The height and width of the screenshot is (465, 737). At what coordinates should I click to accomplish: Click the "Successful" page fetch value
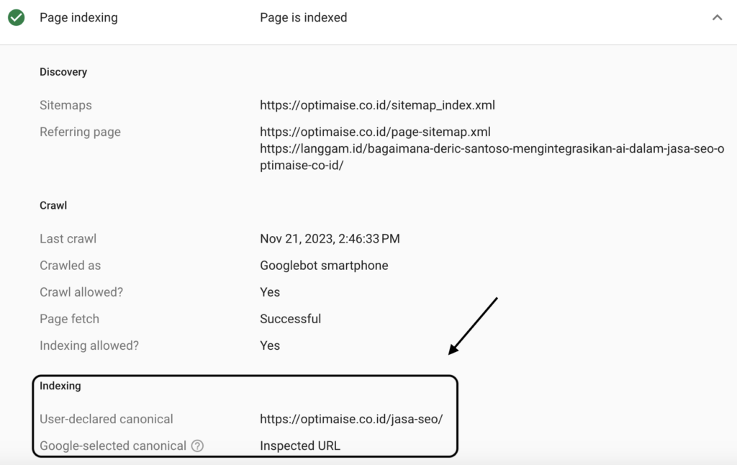coord(290,319)
